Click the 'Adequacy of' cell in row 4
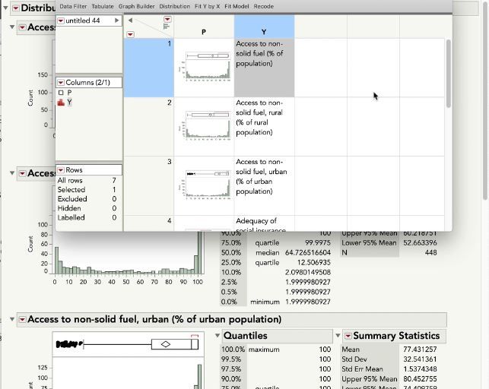 tap(264, 223)
